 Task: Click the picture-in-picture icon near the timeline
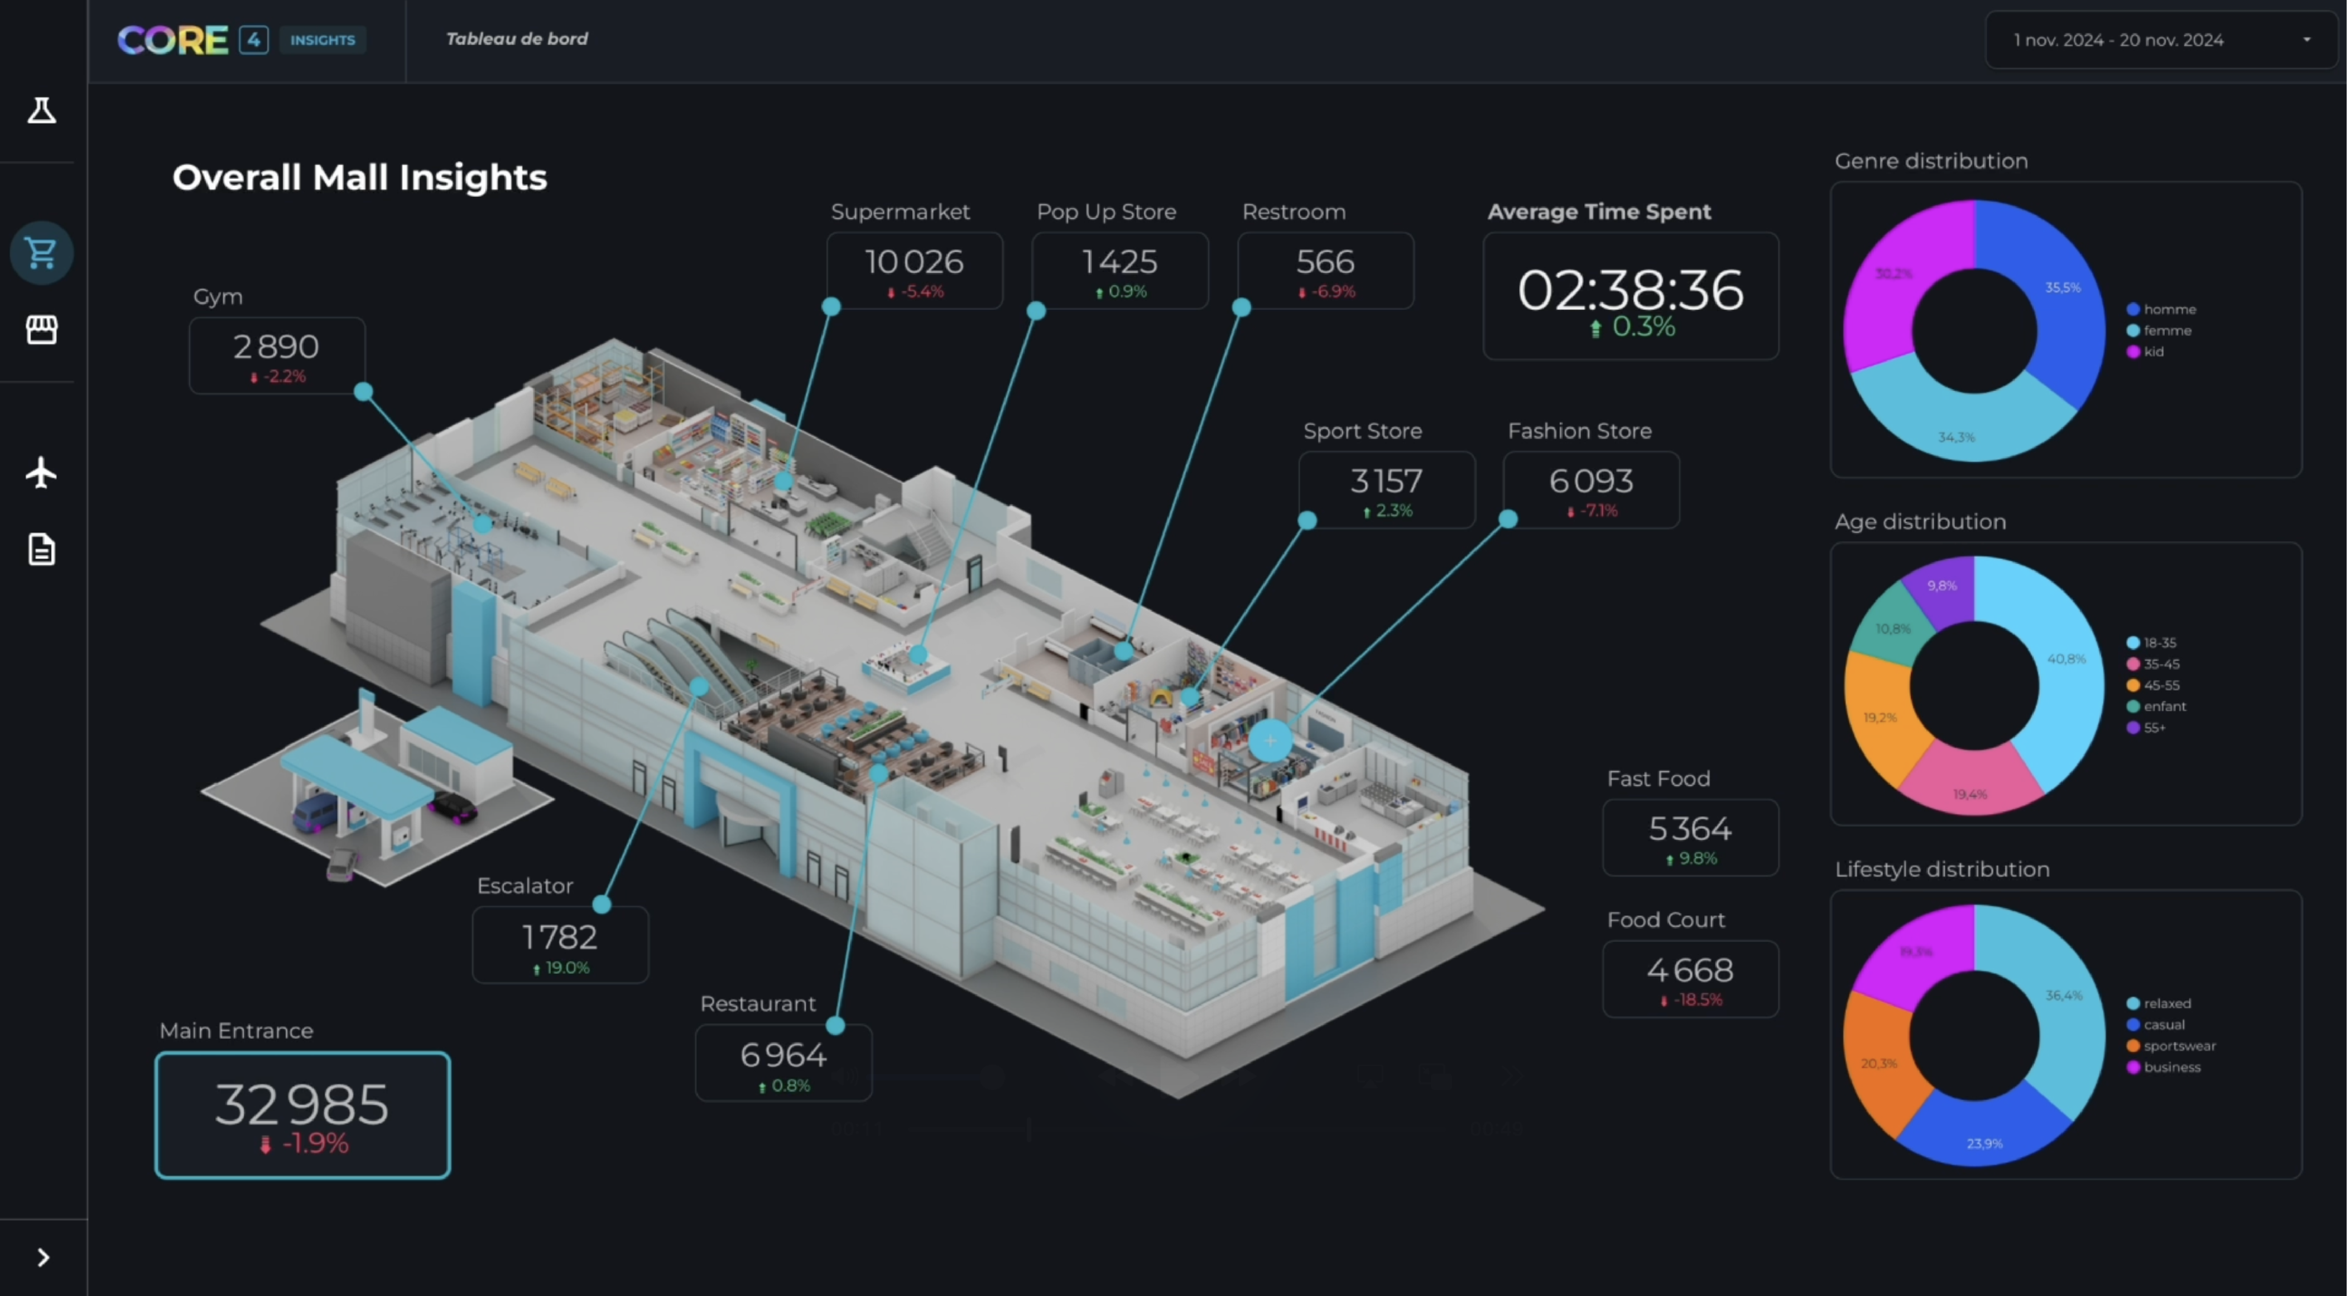coord(1436,1076)
